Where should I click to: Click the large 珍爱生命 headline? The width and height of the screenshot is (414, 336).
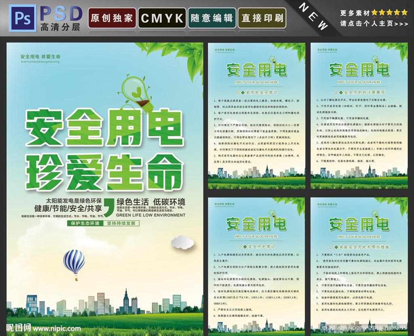104,172
